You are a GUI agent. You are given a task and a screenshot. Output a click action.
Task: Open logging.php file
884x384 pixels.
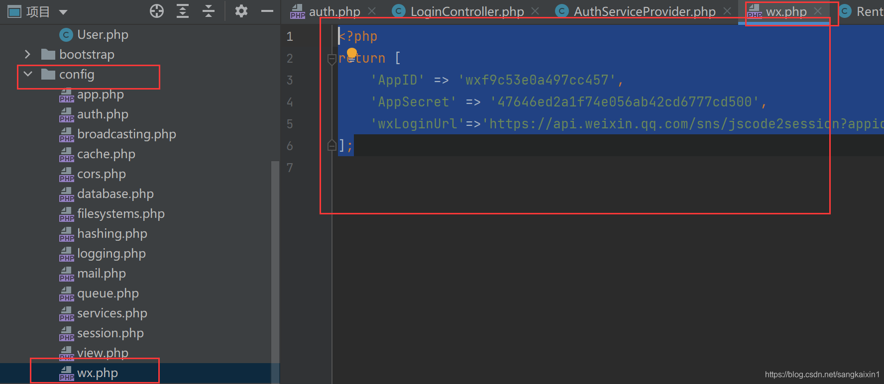point(111,254)
